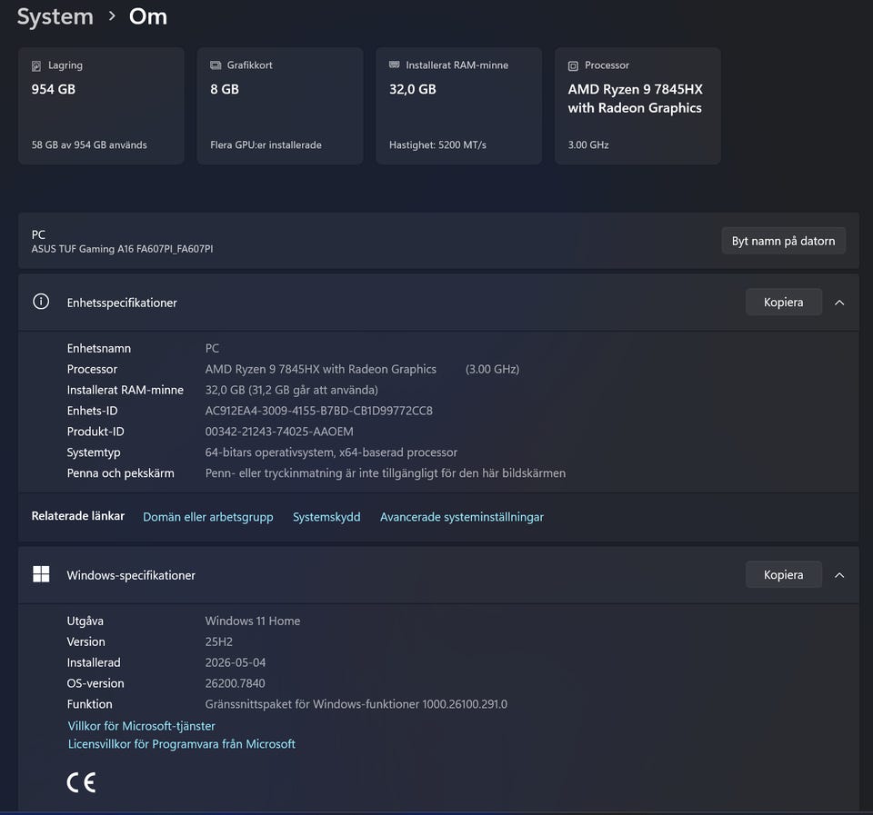
Task: Open the Installerat RAM-minne 32,0 GB card
Action: [458, 105]
